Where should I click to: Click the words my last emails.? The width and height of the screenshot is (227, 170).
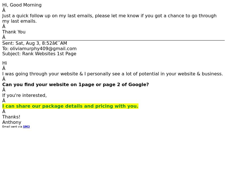[x=19, y=21]
